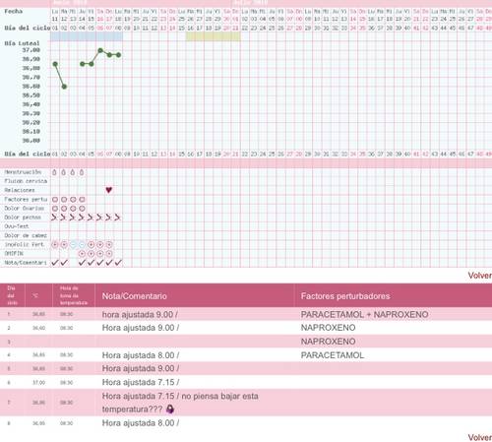The height and width of the screenshot is (442, 492).
Task: Click the 36.60 temperature point on cycle day 02
Action: pos(64,87)
